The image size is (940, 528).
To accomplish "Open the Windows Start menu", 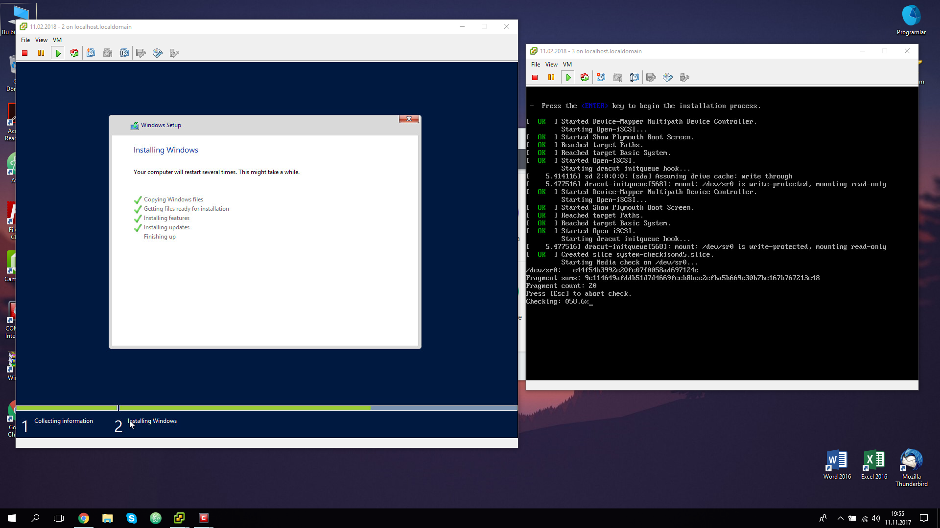I will pyautogui.click(x=12, y=518).
